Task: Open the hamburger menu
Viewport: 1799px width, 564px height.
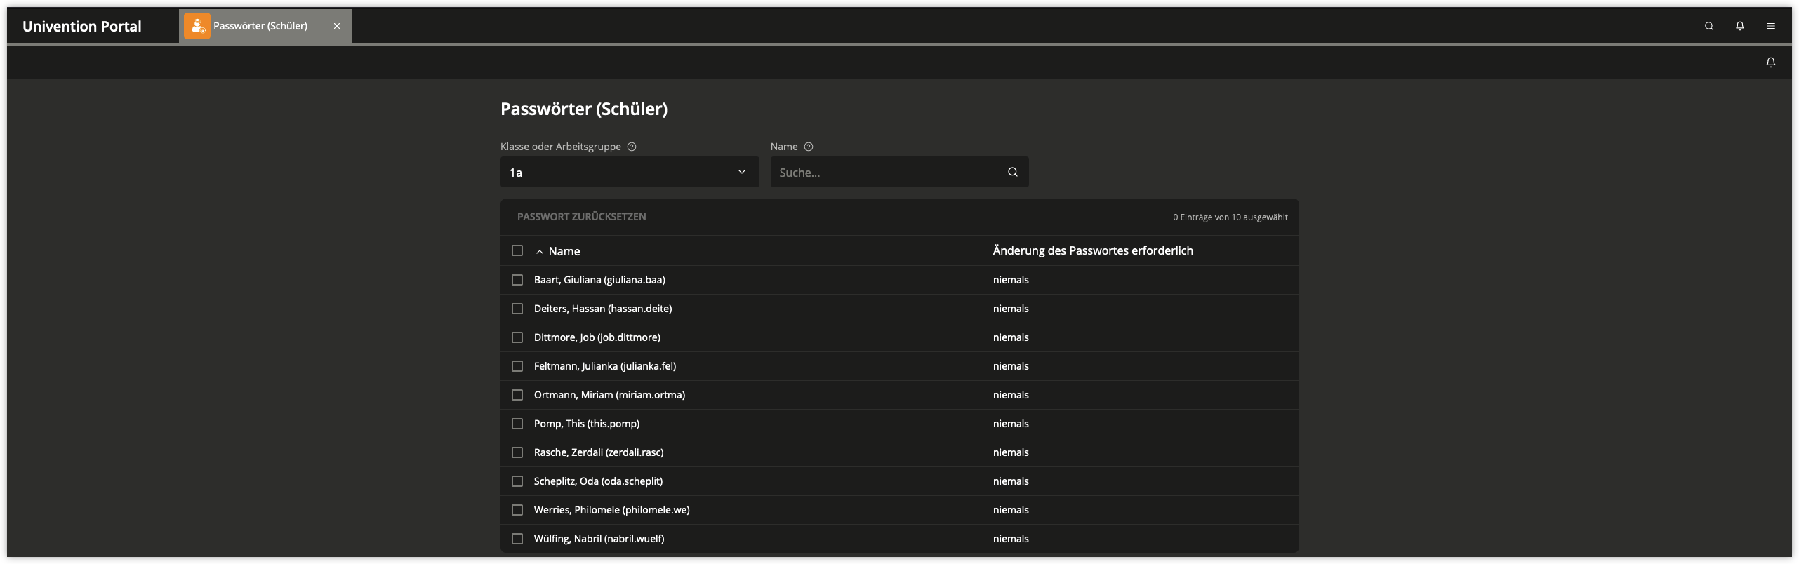Action: click(x=1771, y=26)
